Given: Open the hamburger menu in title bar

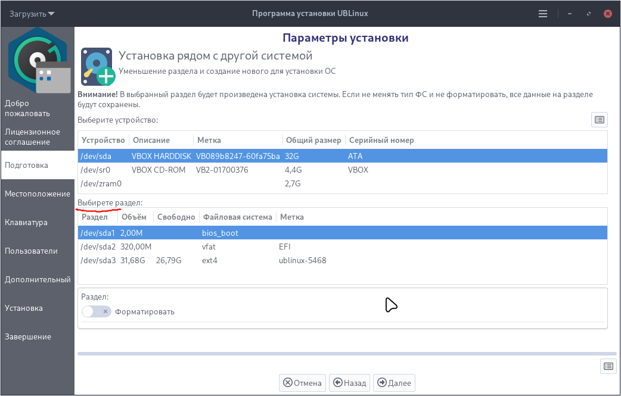Looking at the screenshot, I should click(x=542, y=13).
